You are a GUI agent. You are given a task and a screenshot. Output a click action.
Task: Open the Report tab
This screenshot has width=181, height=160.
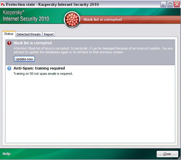coord(49,34)
